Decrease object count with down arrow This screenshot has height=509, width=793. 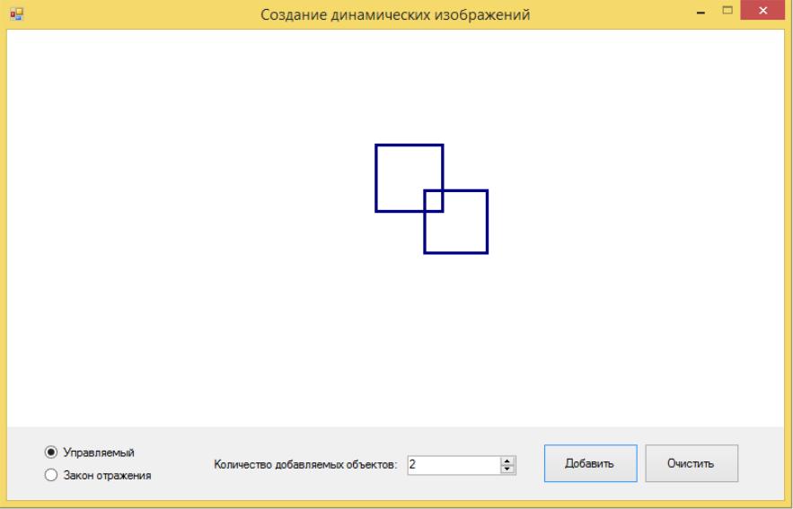pyautogui.click(x=507, y=470)
